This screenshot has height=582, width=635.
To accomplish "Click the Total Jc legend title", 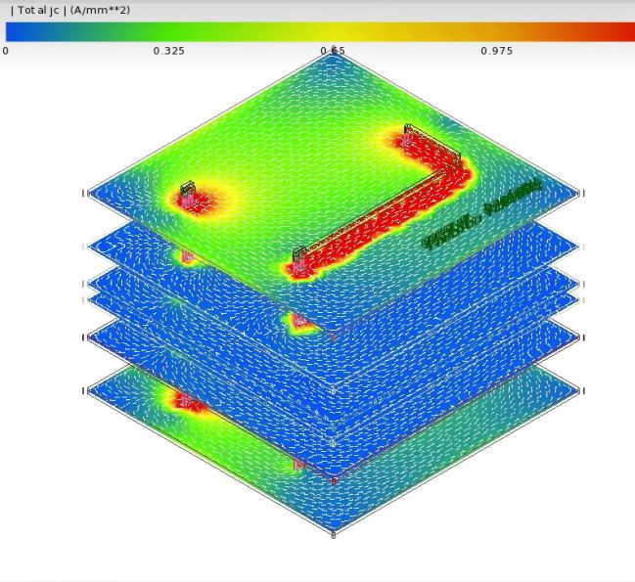I will click(70, 10).
